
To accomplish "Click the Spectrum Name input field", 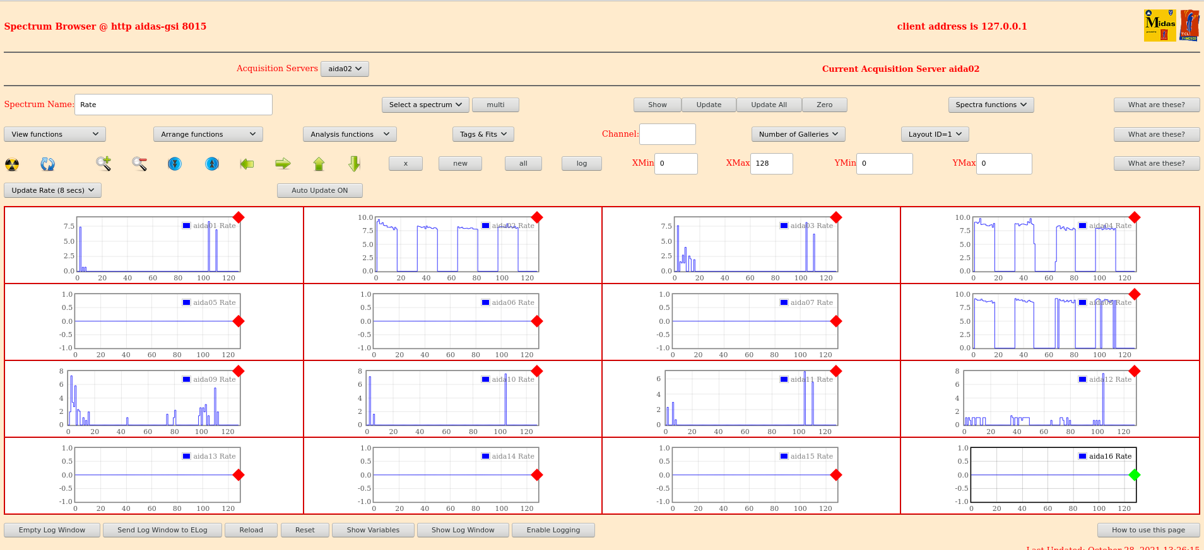I will (174, 105).
